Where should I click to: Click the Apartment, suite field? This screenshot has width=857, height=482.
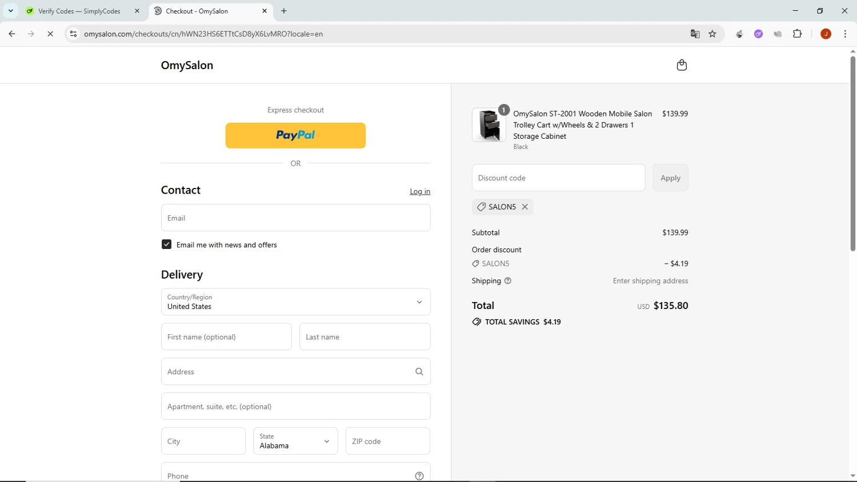[295, 406]
